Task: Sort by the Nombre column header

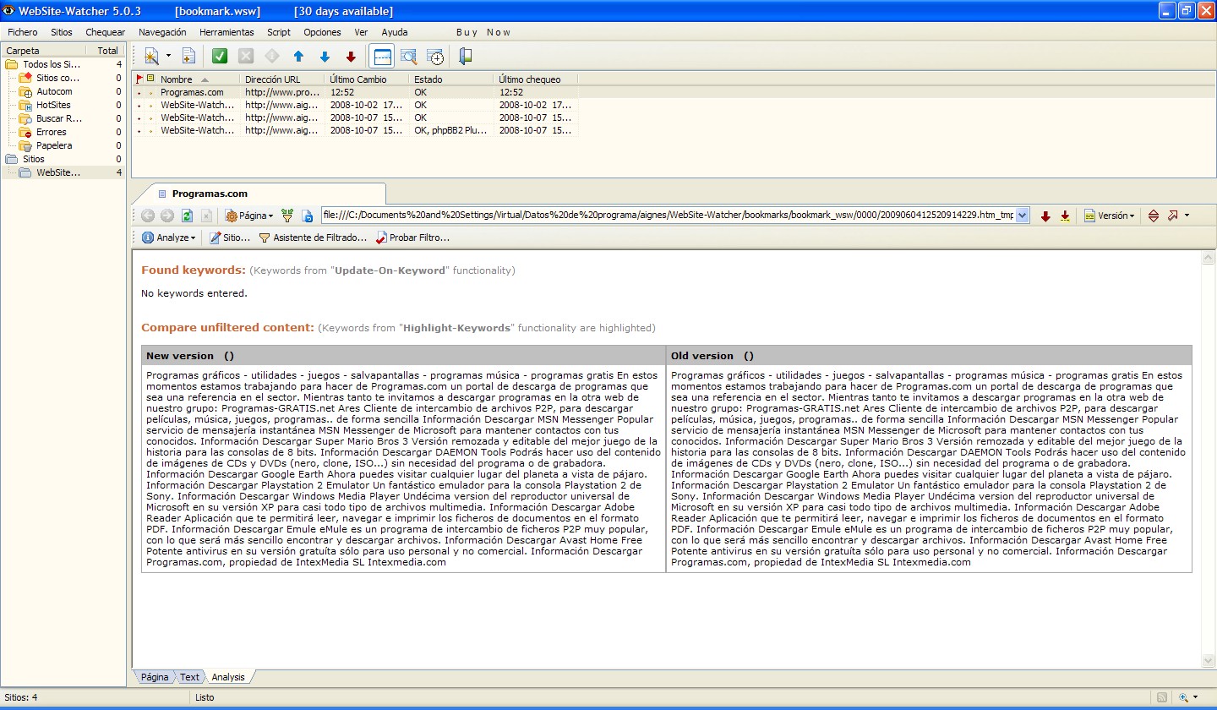Action: pos(198,79)
